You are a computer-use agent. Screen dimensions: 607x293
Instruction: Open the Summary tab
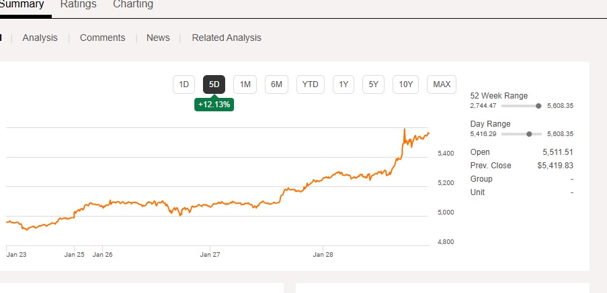(22, 5)
